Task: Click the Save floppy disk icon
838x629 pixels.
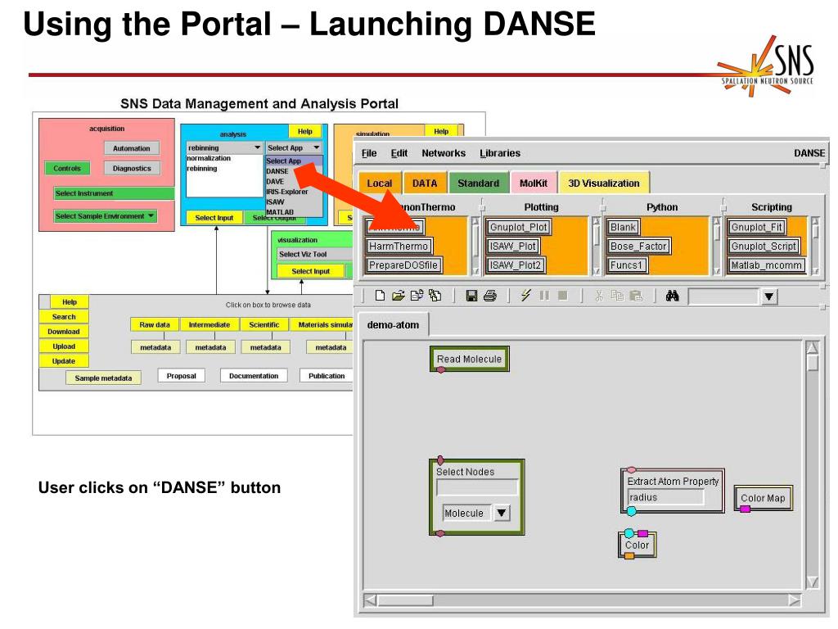Action: click(471, 296)
